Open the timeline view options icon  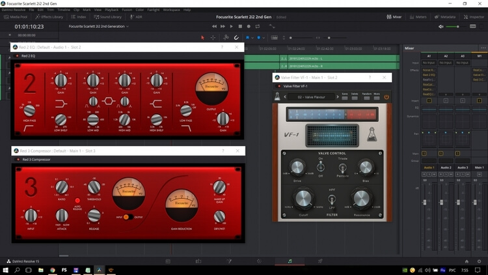tap(274, 38)
